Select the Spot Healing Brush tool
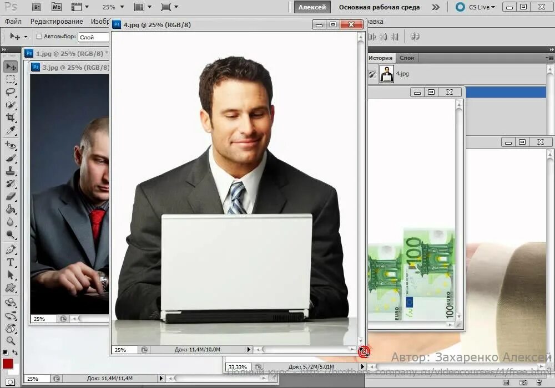555x388 pixels. (11, 145)
